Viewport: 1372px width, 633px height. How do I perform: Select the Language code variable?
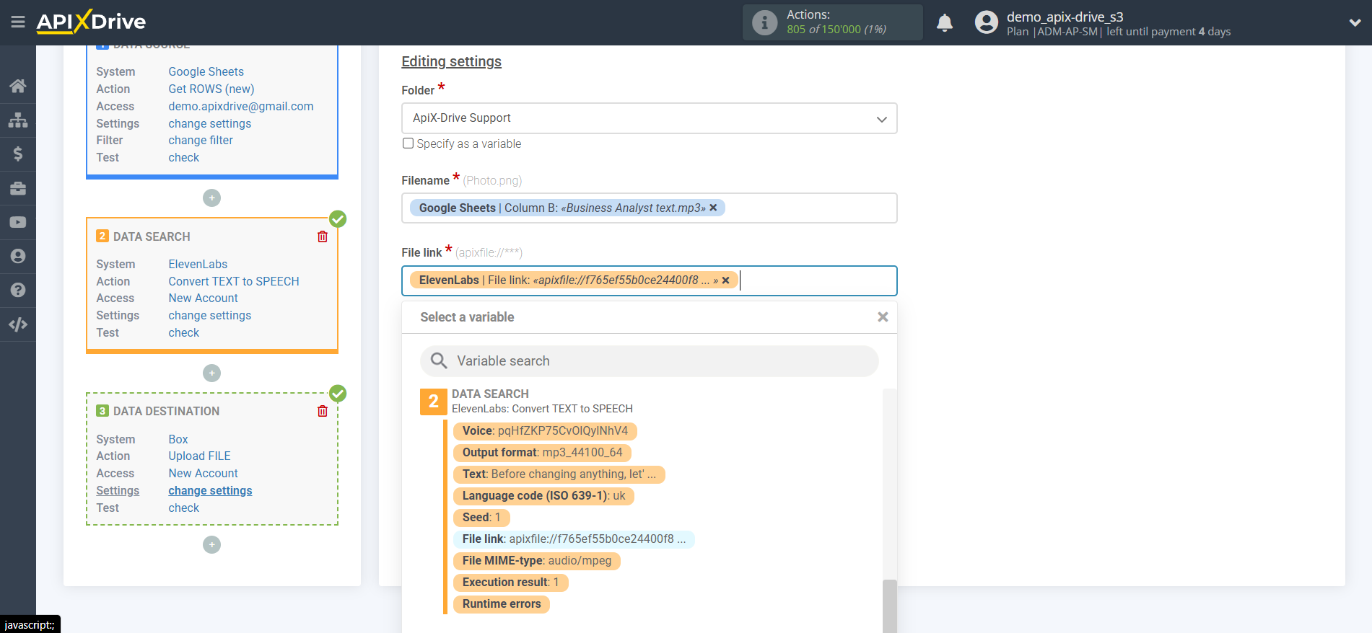tap(543, 496)
